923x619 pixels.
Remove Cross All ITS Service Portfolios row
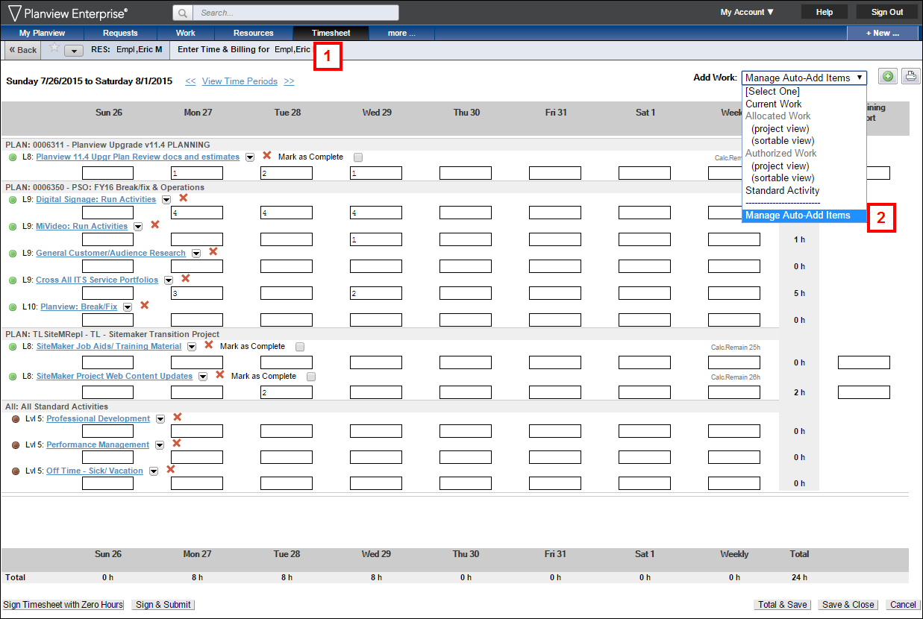pos(185,278)
